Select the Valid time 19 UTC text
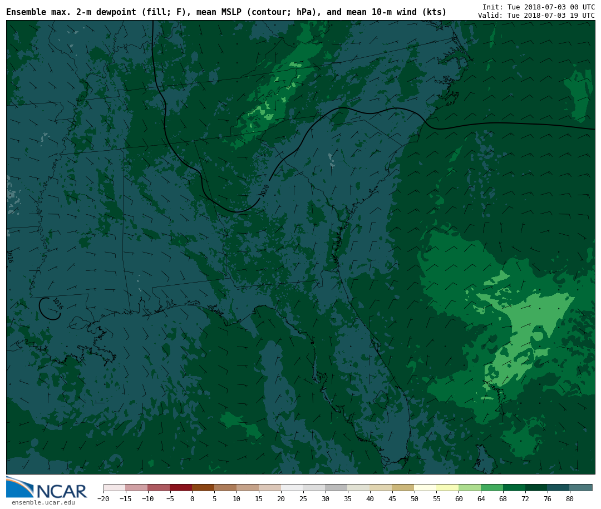The width and height of the screenshot is (601, 509). pos(536,16)
